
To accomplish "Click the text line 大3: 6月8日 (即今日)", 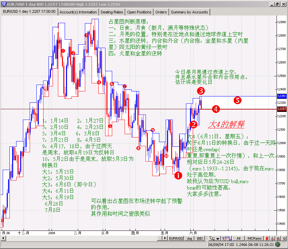I will pos(69,184).
